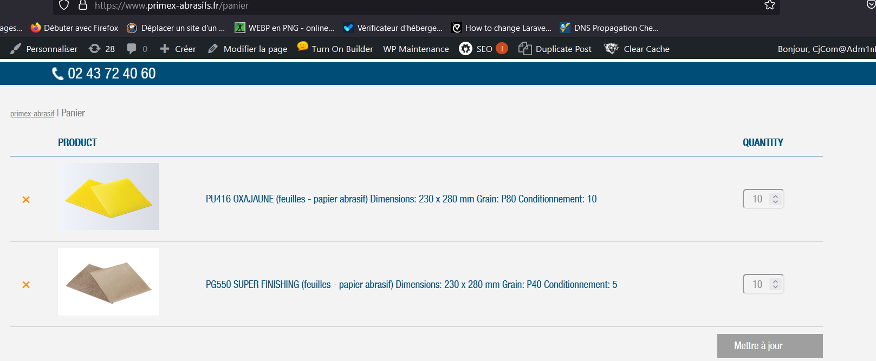
Task: Open WP Maintenance in admin bar
Action: pyautogui.click(x=416, y=49)
